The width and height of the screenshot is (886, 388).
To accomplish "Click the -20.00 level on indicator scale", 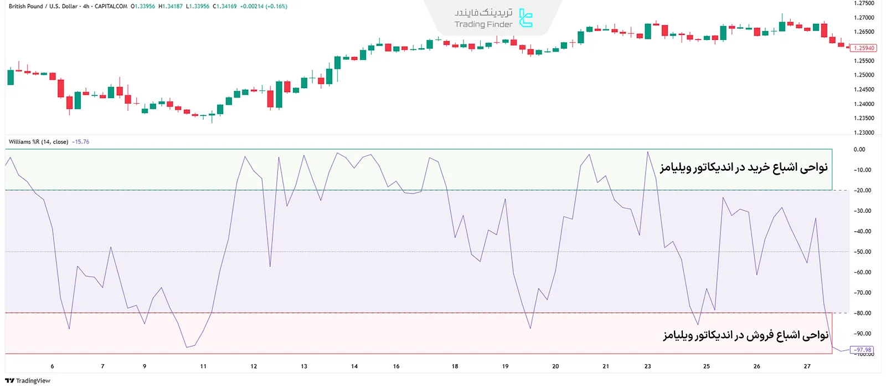I will point(862,191).
